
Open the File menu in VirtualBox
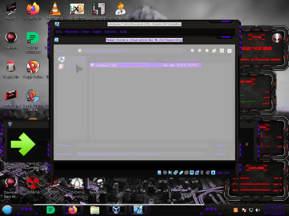[59, 32]
